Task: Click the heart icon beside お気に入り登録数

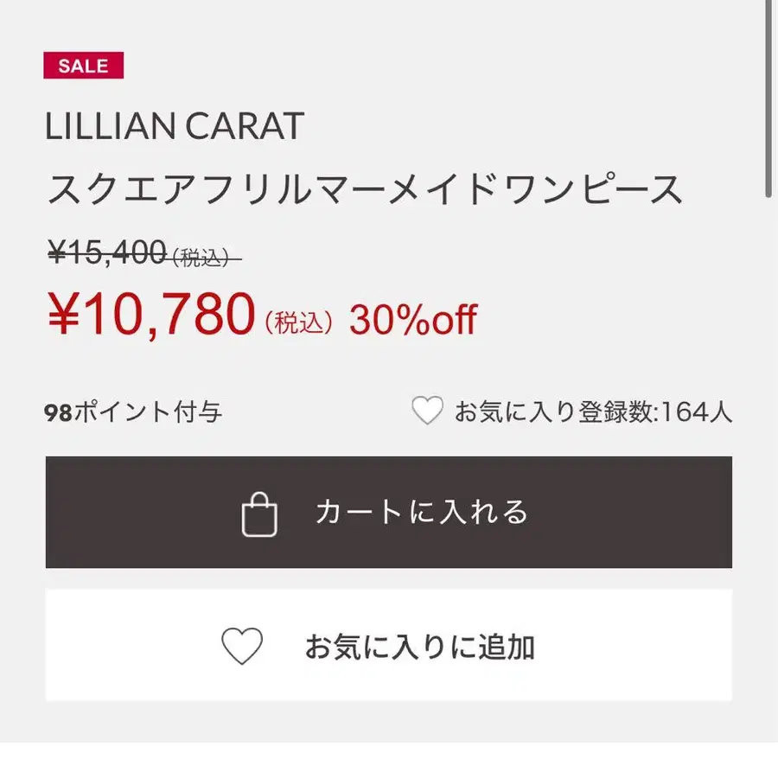Action: pyautogui.click(x=427, y=411)
